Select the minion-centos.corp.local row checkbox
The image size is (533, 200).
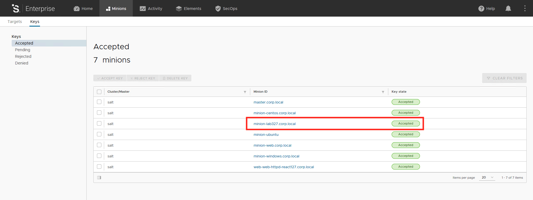99,113
